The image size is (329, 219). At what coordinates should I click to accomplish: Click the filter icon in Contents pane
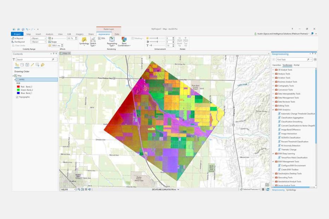tap(14, 59)
